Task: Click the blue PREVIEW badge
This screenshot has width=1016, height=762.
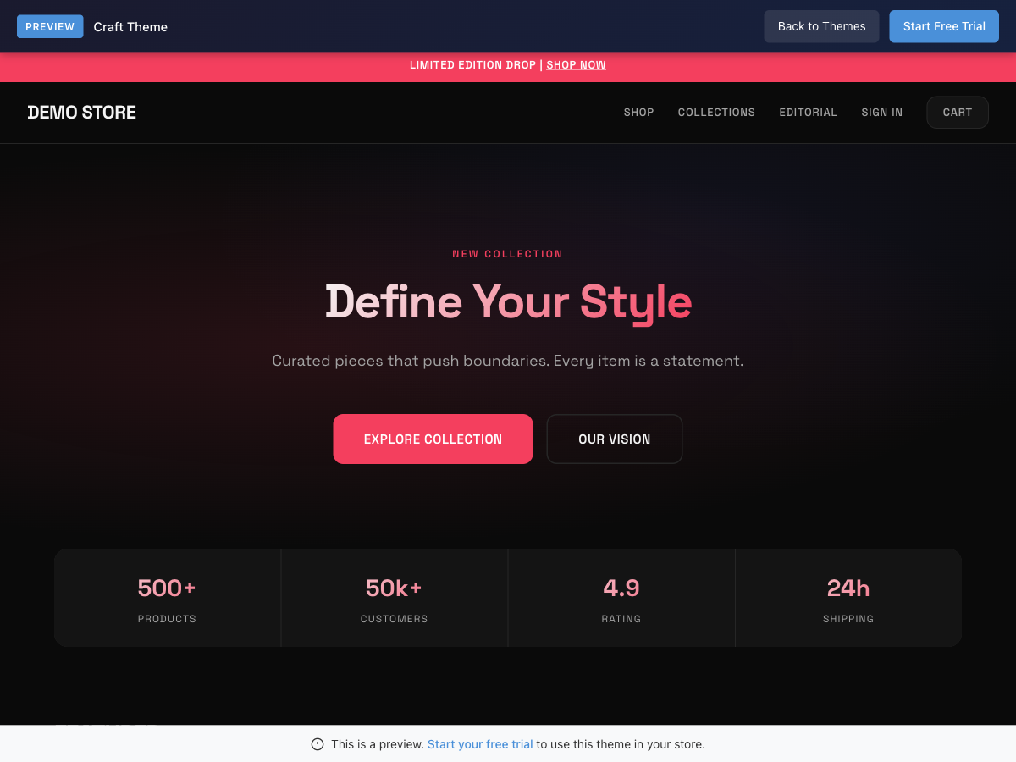Action: point(50,26)
